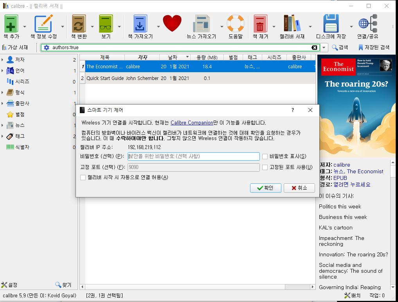Expand the 형식 (Formats) tree item
Screen dimensions: 398x302
[2, 92]
